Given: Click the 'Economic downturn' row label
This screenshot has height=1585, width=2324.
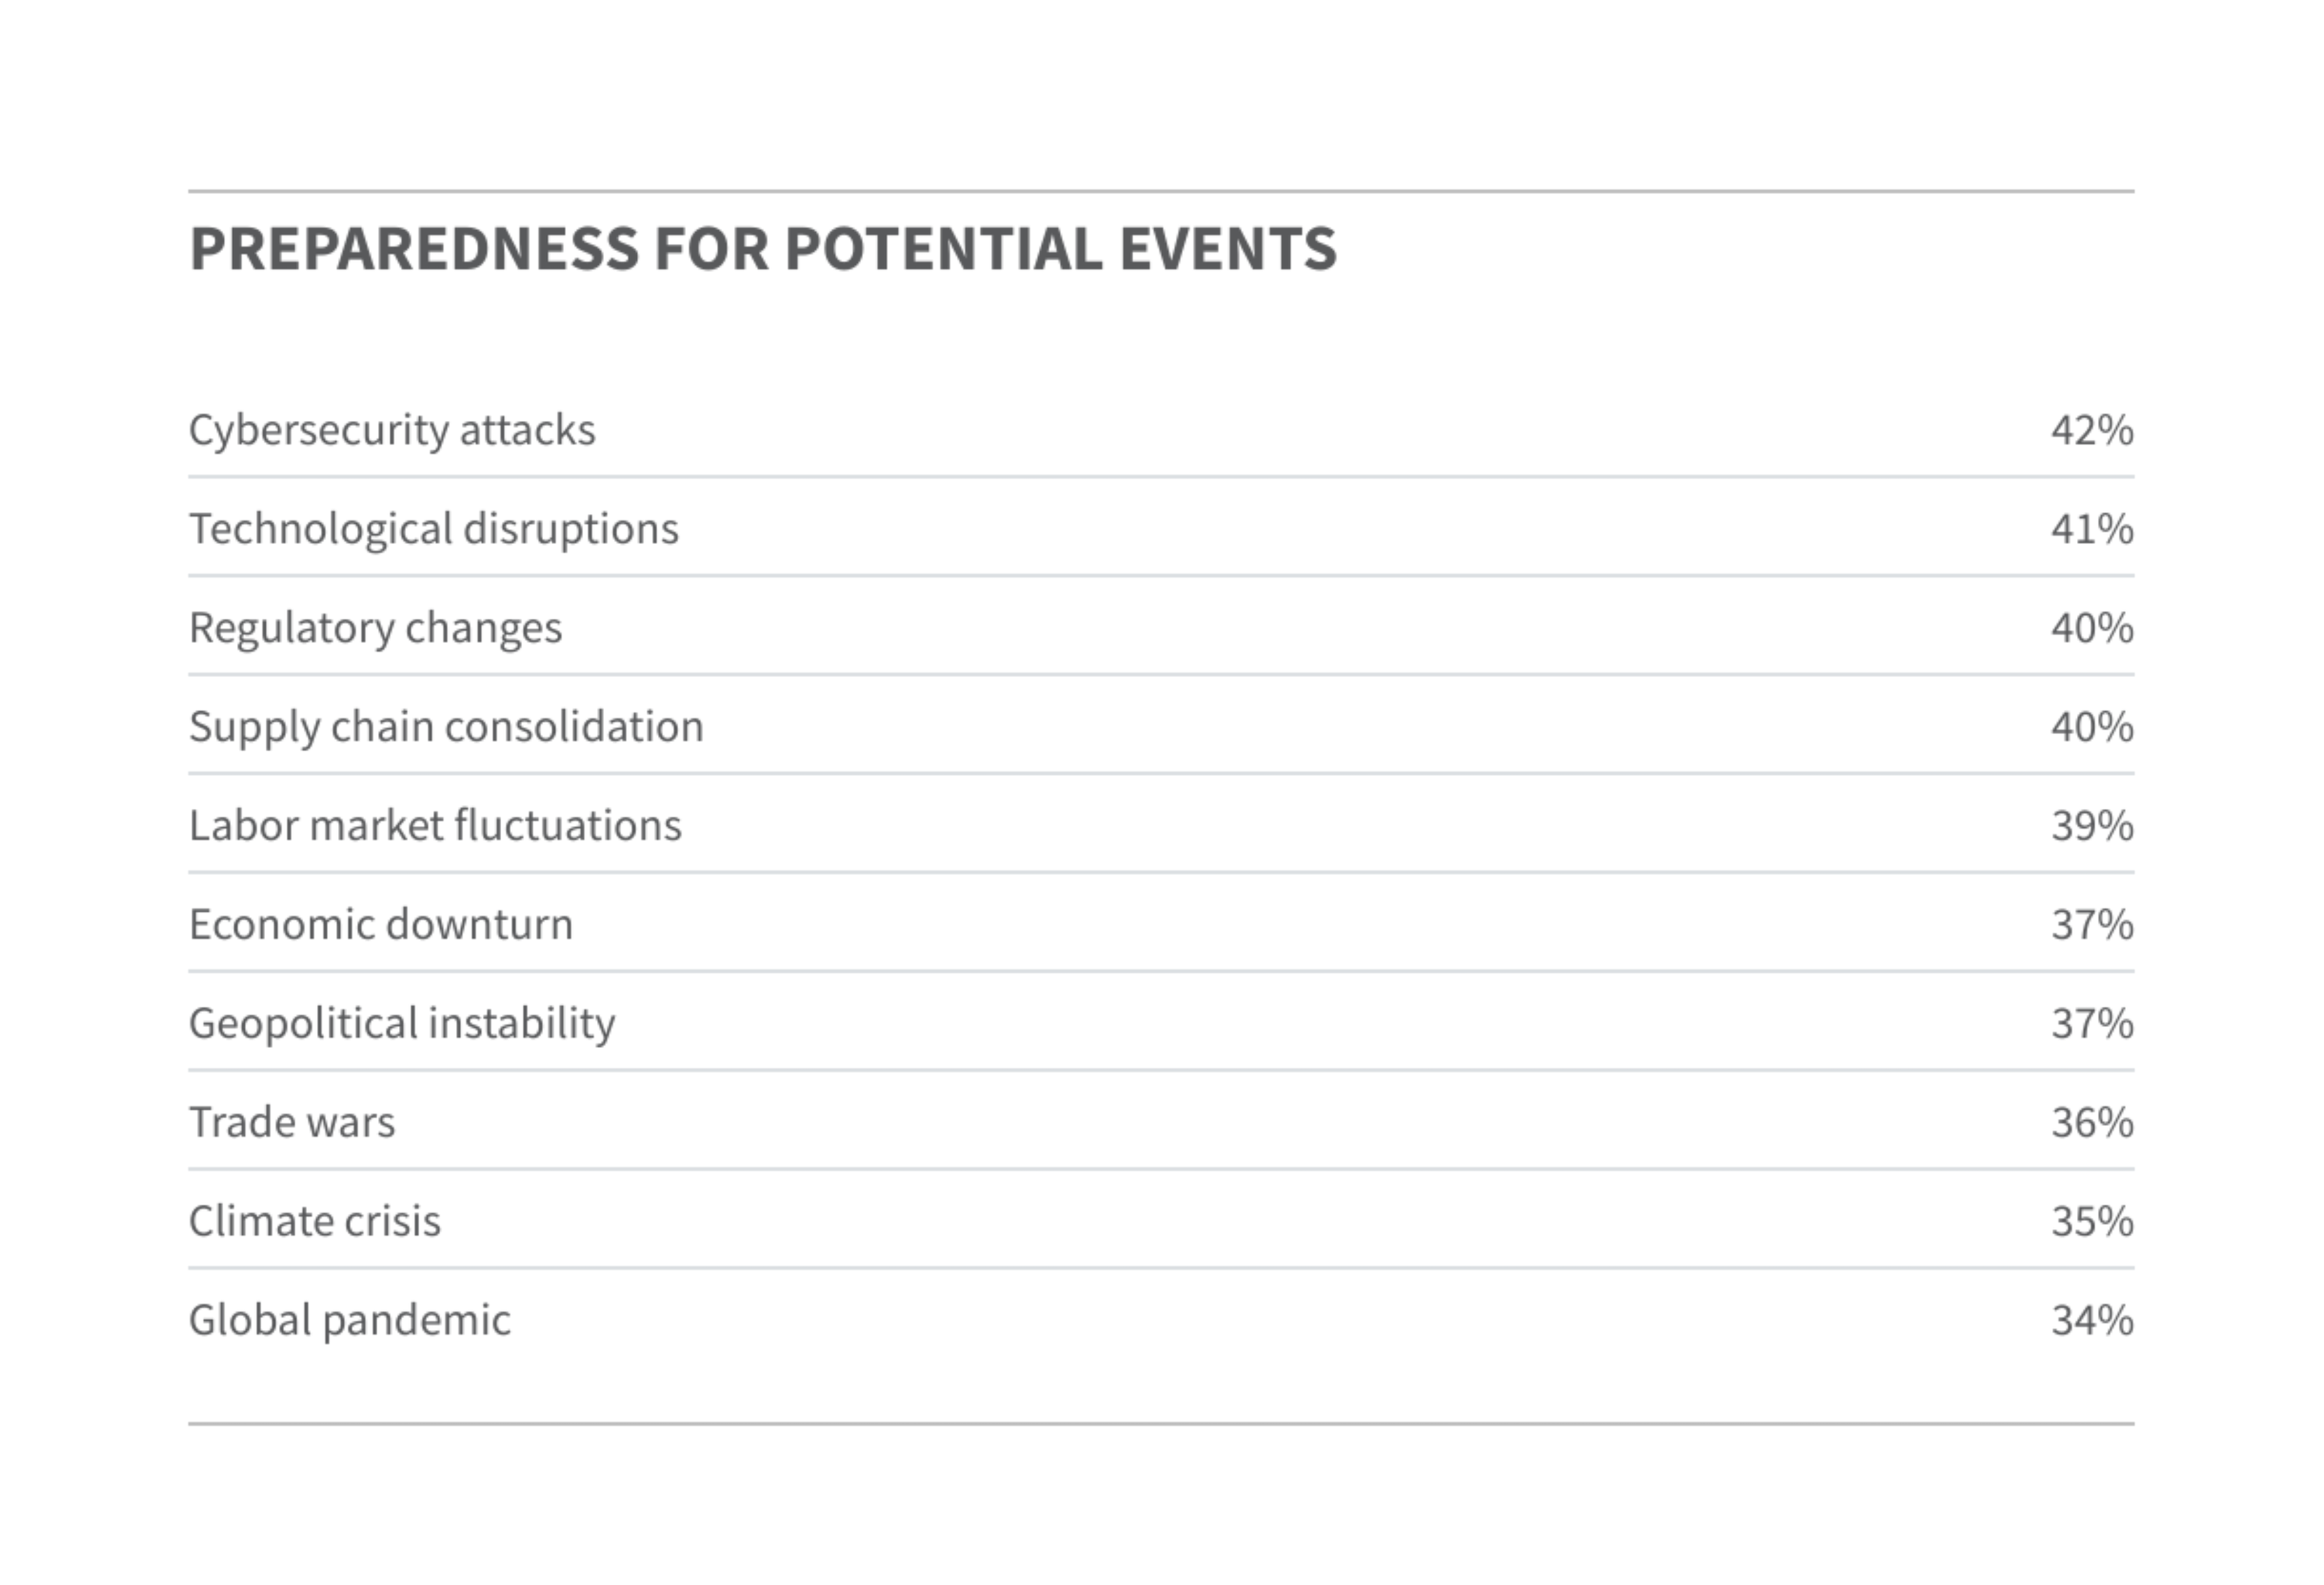Looking at the screenshot, I should coord(381,925).
